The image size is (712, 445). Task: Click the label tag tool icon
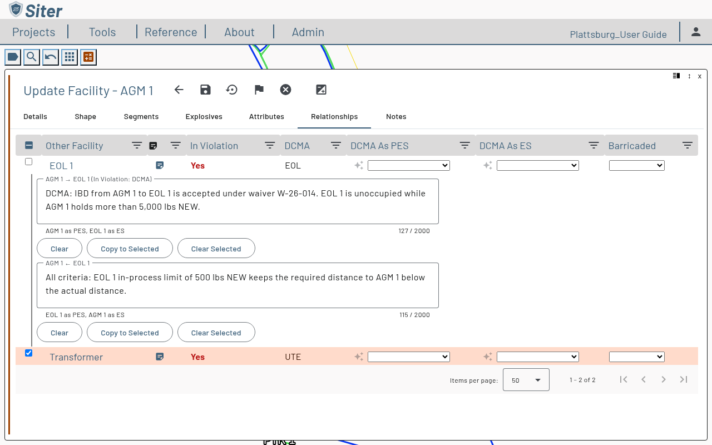(x=13, y=57)
